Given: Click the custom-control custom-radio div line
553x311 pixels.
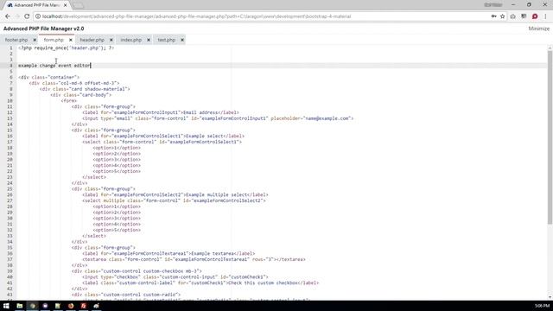Looking at the screenshot, I should pyautogui.click(x=126, y=295).
